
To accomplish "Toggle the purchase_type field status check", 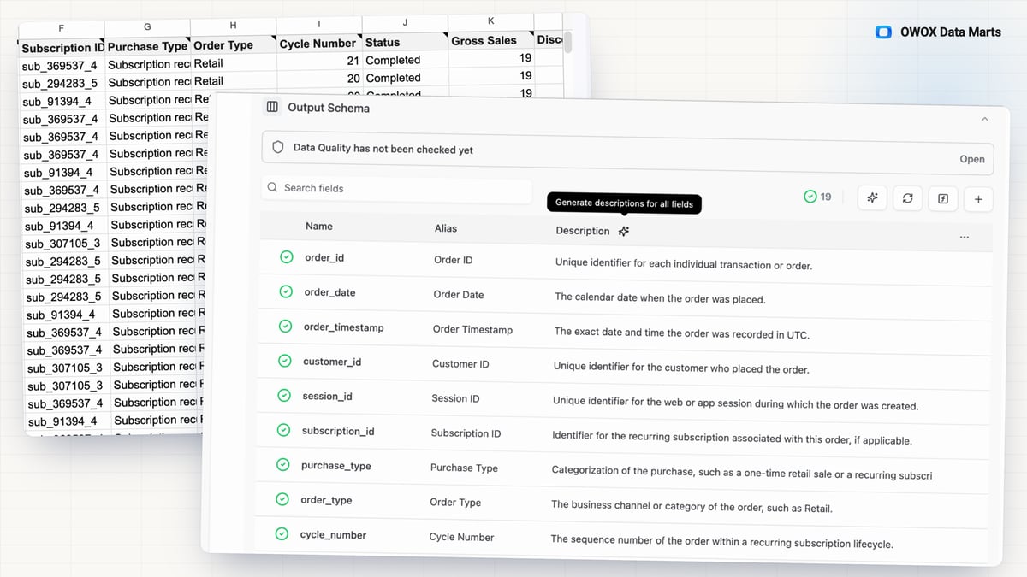I will pyautogui.click(x=282, y=465).
